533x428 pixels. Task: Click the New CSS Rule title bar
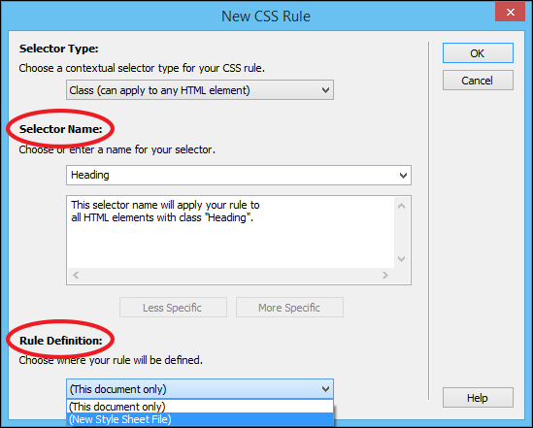tap(266, 16)
